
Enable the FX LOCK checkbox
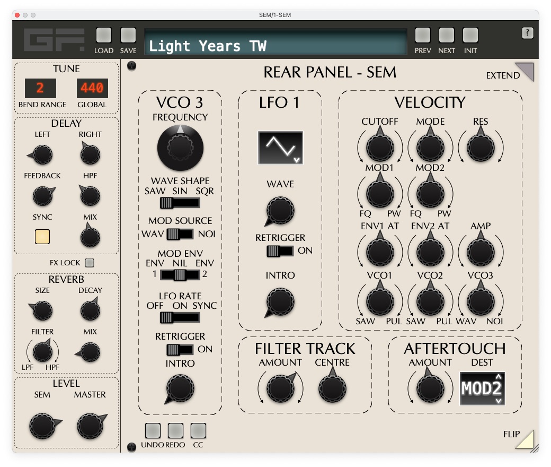tap(90, 263)
